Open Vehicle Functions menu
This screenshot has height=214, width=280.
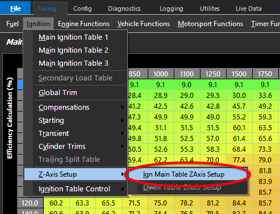144,24
